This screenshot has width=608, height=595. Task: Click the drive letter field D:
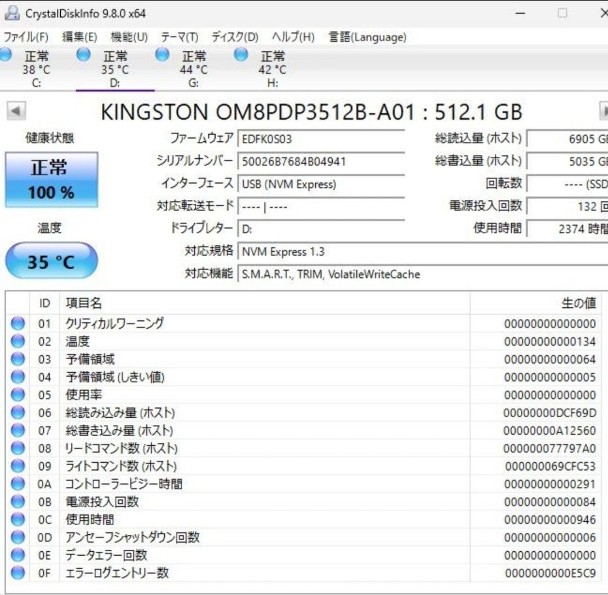[321, 229]
